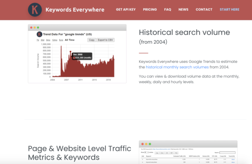252x164 pixels.
Task: Open the PRICING menu item
Action: point(150,10)
